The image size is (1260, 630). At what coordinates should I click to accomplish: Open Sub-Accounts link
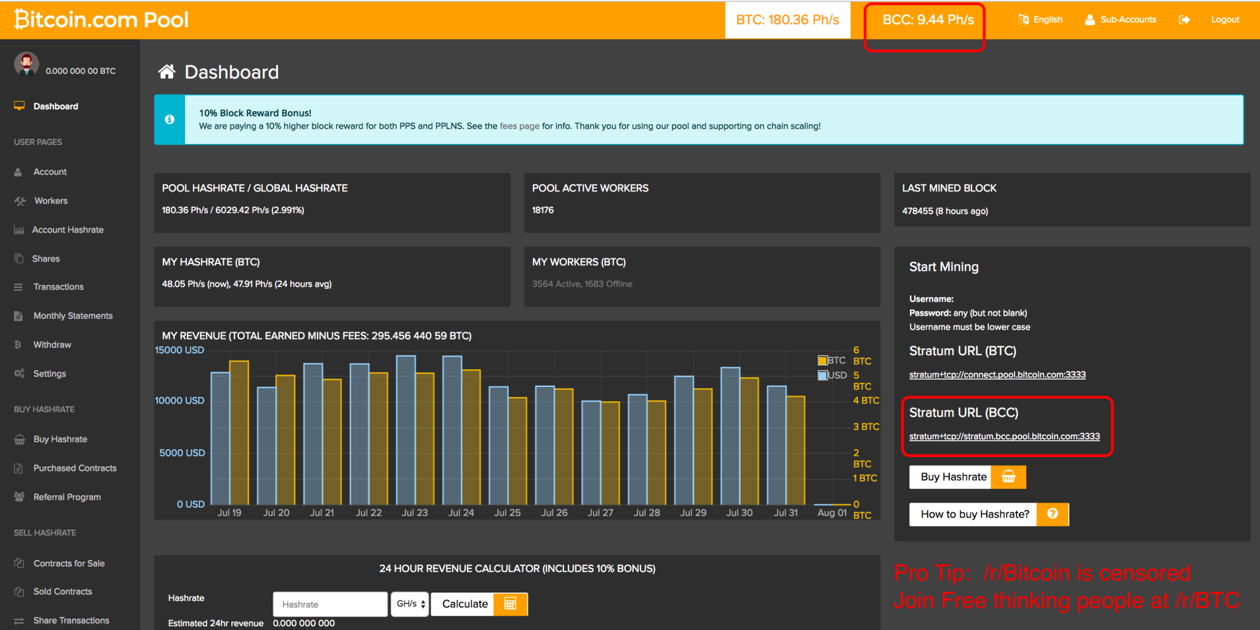(1128, 20)
